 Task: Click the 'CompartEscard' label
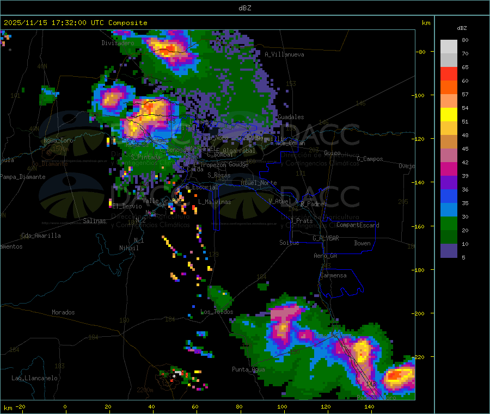tap(358, 225)
